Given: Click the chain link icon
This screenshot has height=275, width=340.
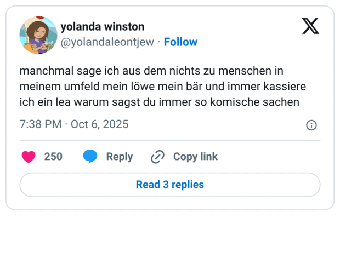Looking at the screenshot, I should pyautogui.click(x=157, y=157).
